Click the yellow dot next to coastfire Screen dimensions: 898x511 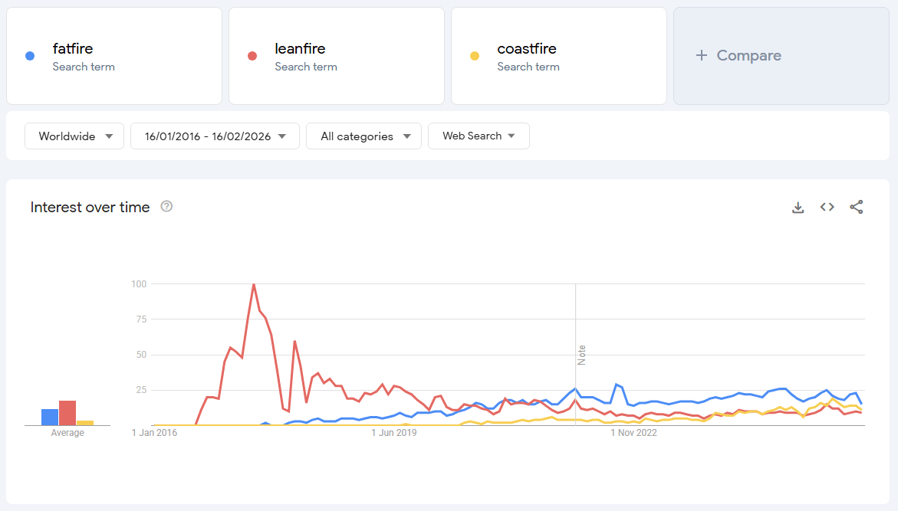coord(475,56)
